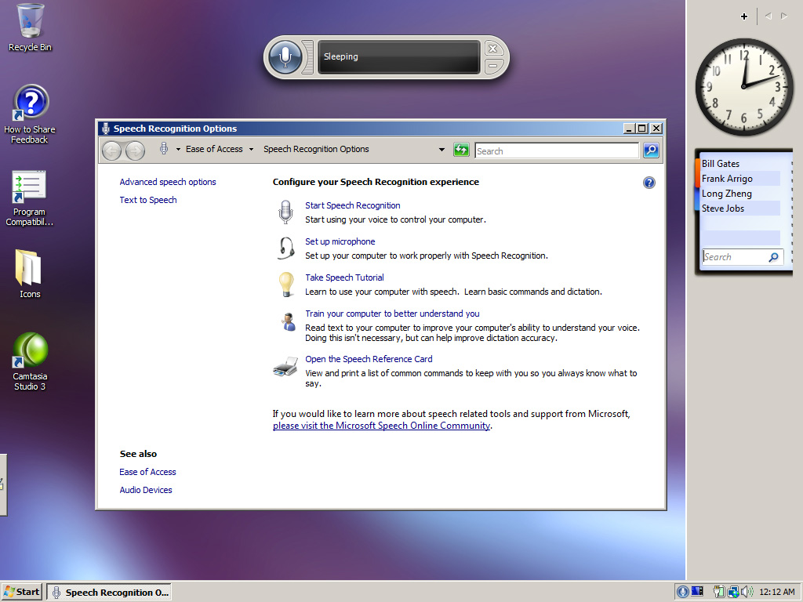Click the Speech Recognition icon in system tray
Viewport: 803px width, 602px height.
pos(683,592)
